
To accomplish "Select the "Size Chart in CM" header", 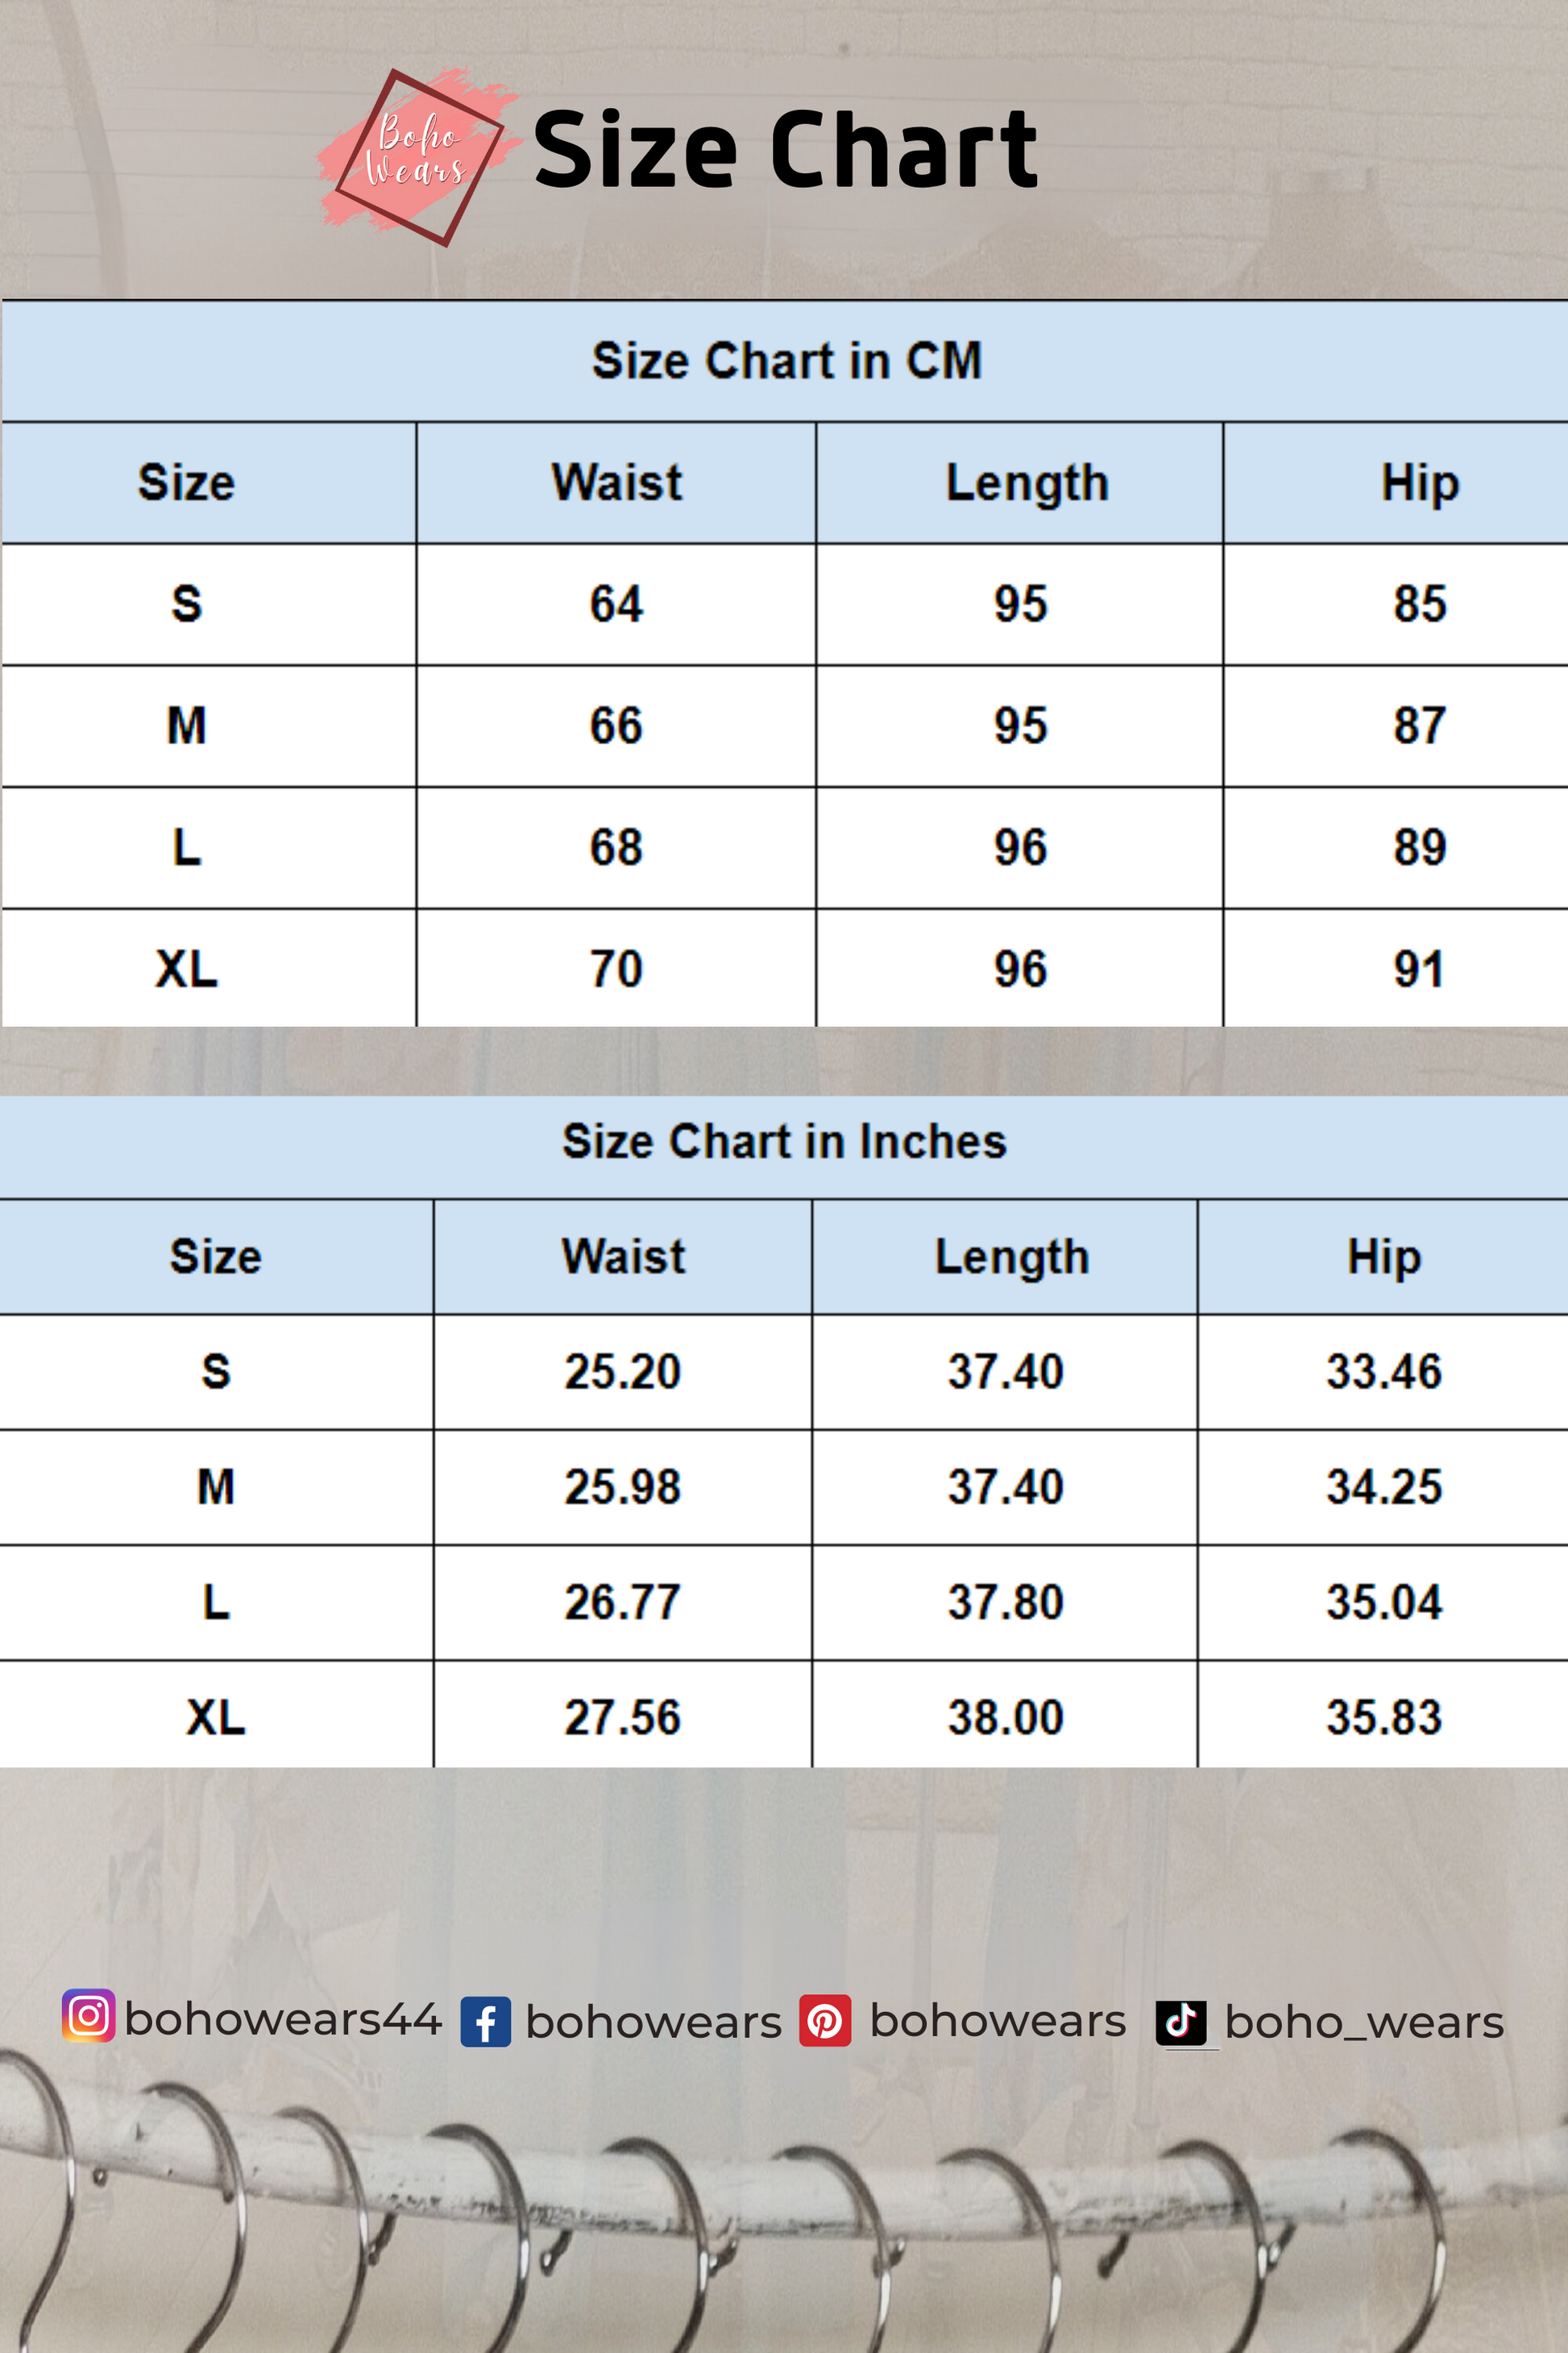I will [786, 360].
